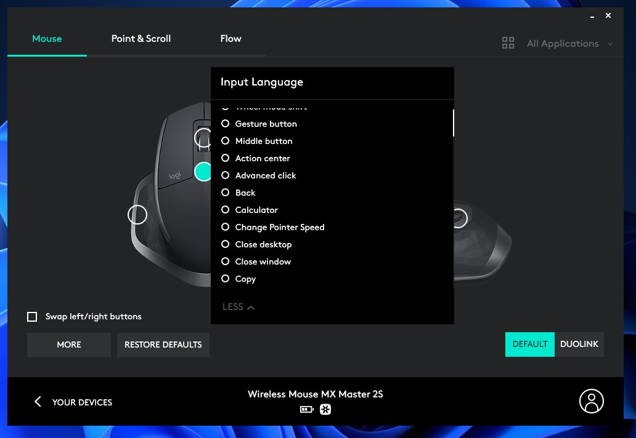Screen dimensions: 636x438
Task: Select the thumb gesture button hotspot on mouse
Action: [x=137, y=215]
